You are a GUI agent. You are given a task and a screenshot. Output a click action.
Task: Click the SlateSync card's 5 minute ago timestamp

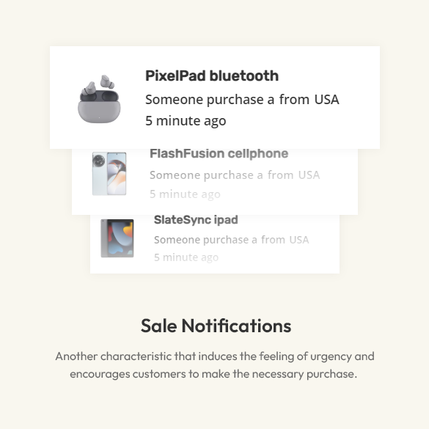(186, 257)
